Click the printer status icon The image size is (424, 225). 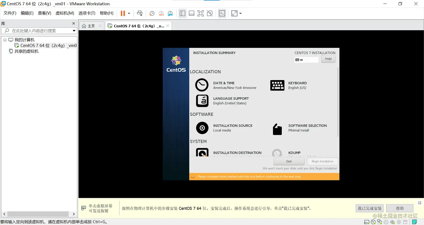(x=386, y=222)
